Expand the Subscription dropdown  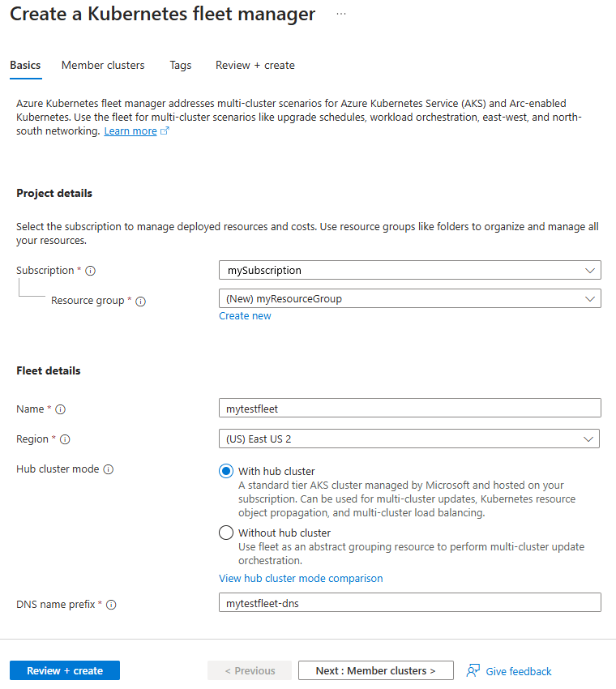click(409, 270)
